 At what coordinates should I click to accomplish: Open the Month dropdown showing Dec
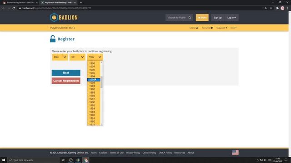(x=60, y=57)
